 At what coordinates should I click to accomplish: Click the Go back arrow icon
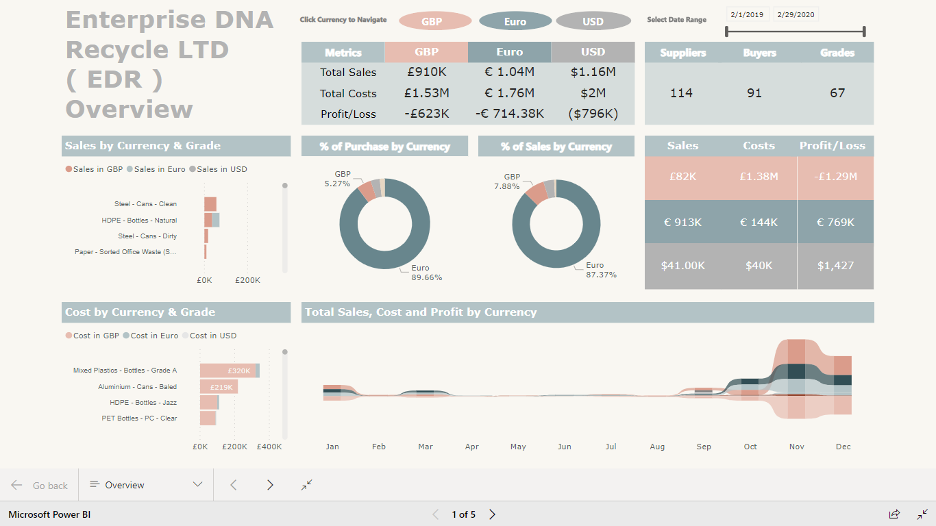(x=17, y=486)
